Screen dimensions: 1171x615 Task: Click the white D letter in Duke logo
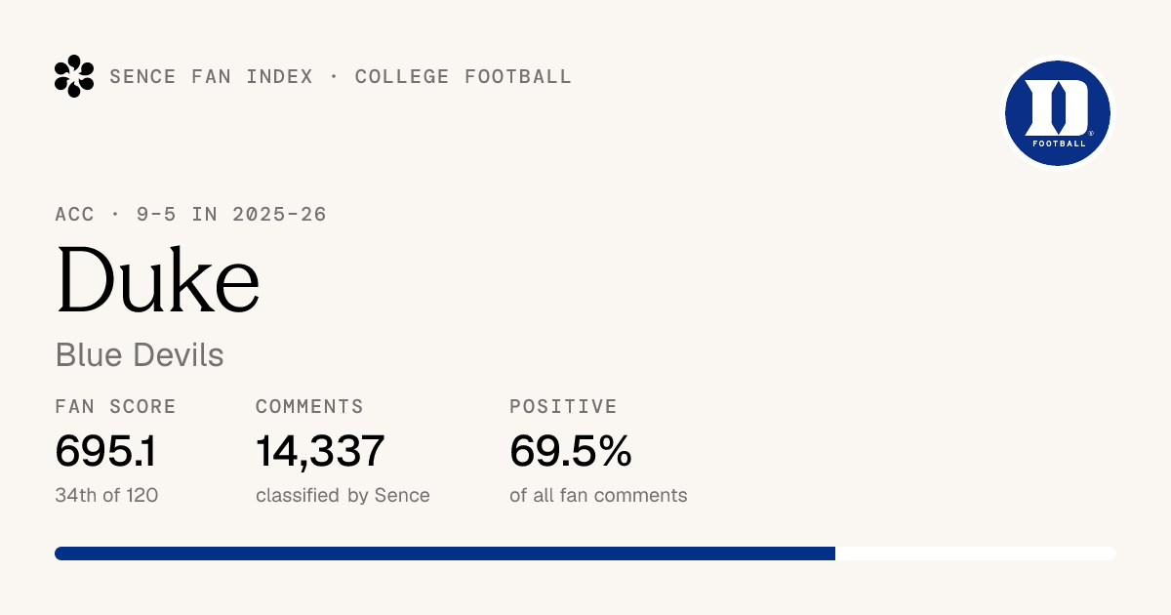click(x=1058, y=107)
